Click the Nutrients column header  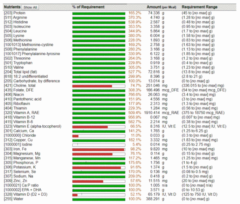point(12,7)
